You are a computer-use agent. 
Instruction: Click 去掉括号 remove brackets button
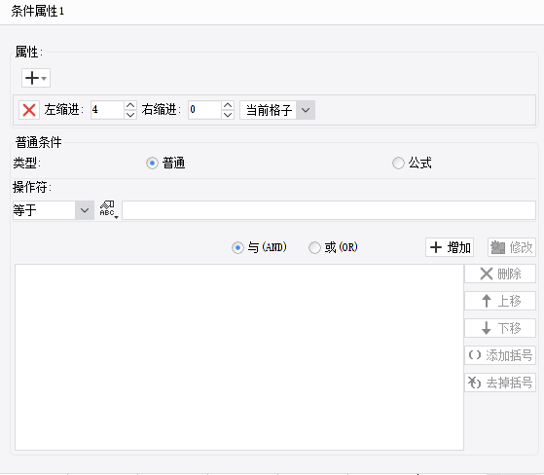500,383
